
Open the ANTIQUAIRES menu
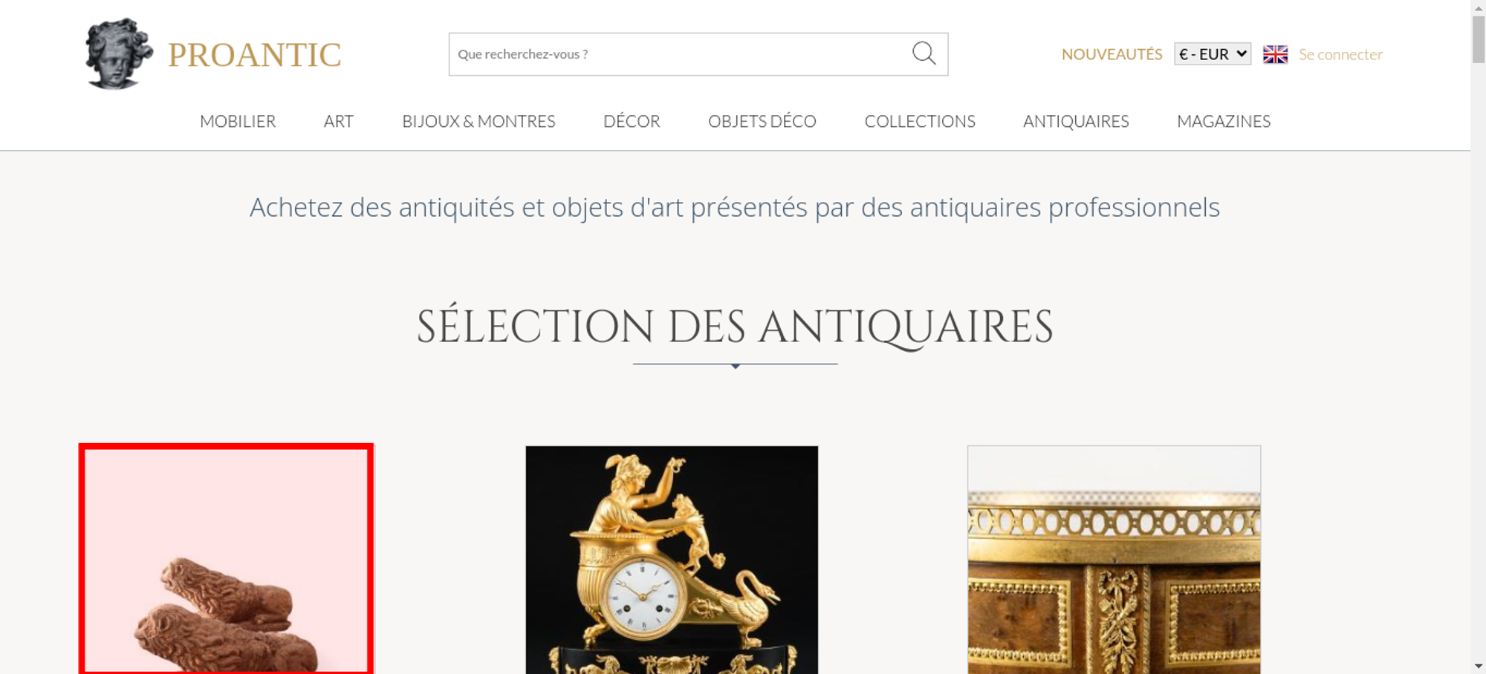pos(1076,121)
